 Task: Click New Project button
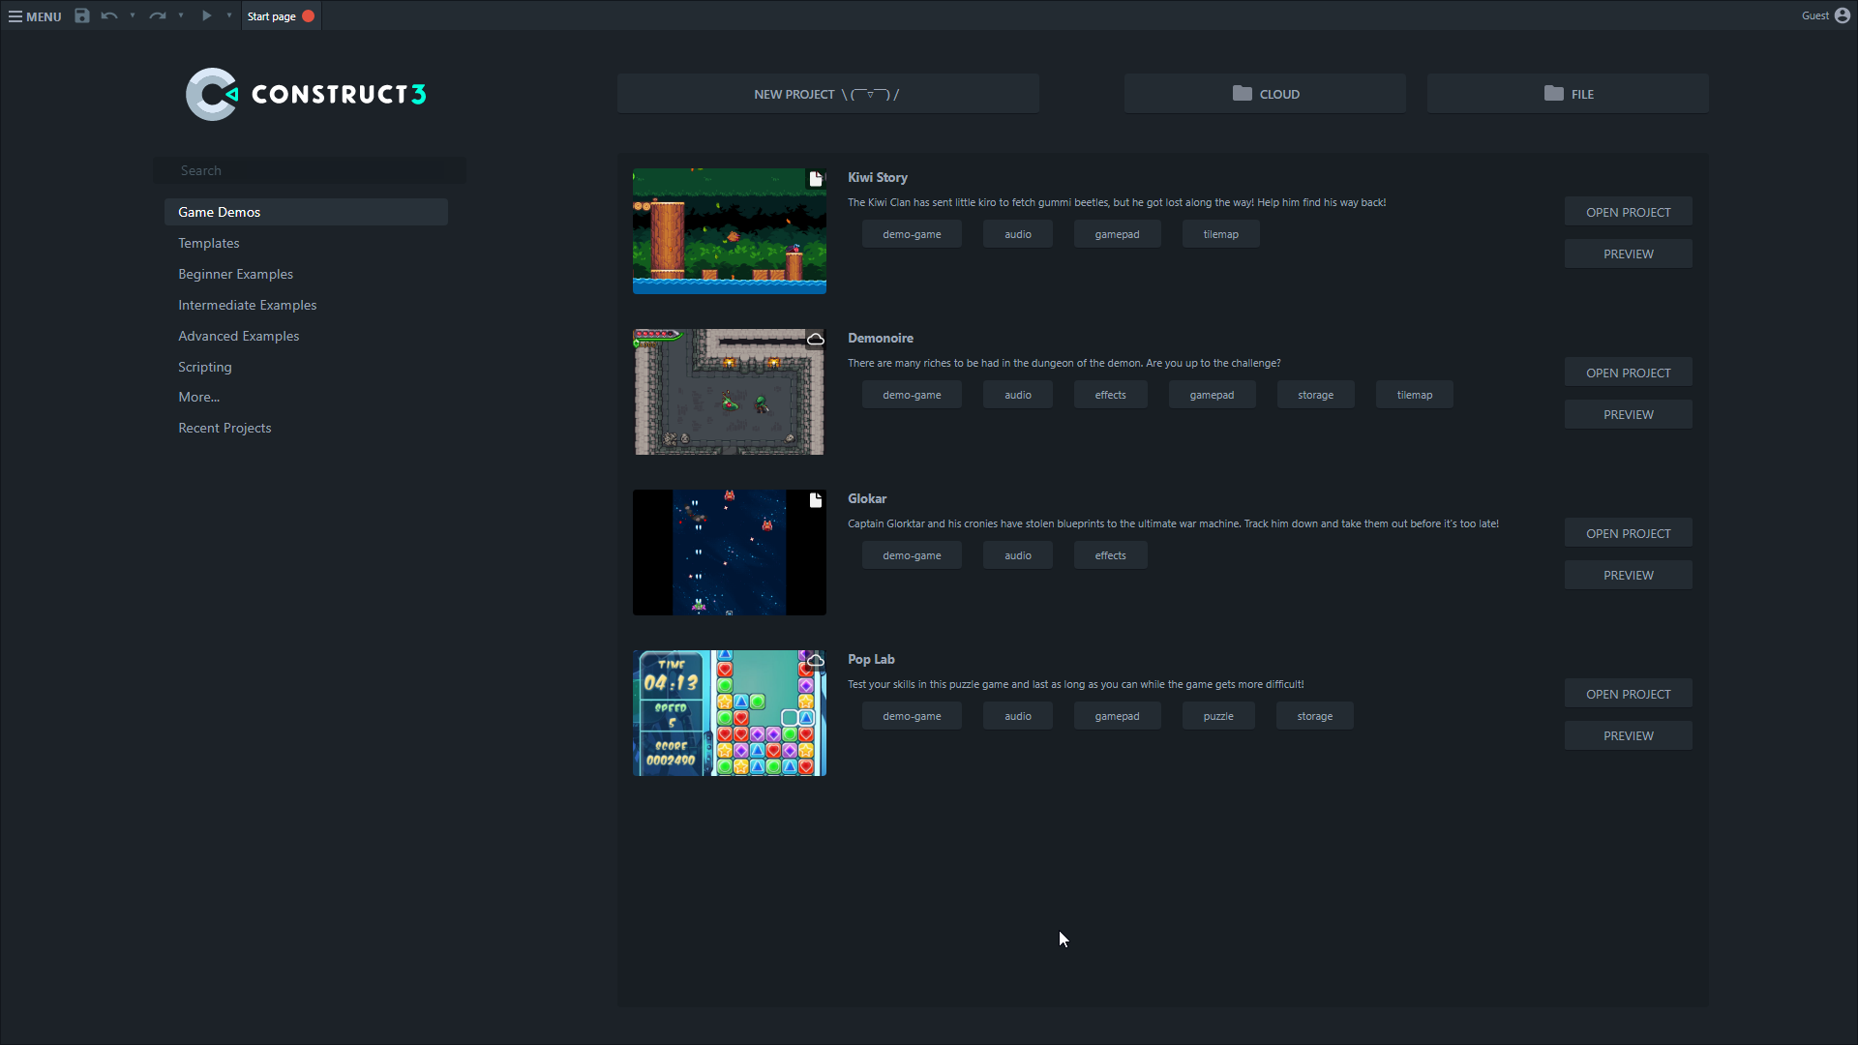tap(827, 94)
